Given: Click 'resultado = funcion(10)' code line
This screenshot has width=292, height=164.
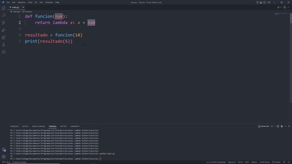Looking at the screenshot, I should tap(54, 35).
